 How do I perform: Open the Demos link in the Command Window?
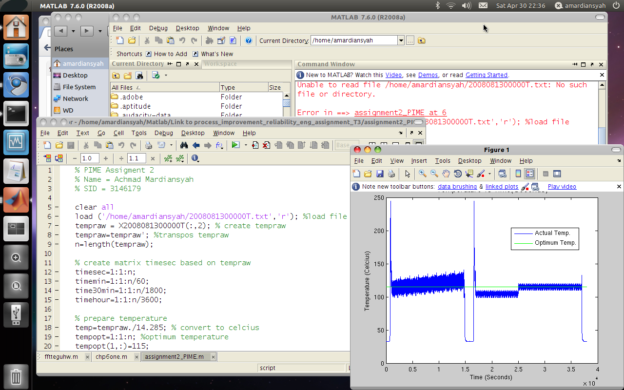pyautogui.click(x=428, y=75)
